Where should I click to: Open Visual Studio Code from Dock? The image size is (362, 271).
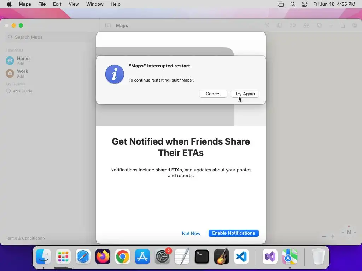click(x=241, y=257)
